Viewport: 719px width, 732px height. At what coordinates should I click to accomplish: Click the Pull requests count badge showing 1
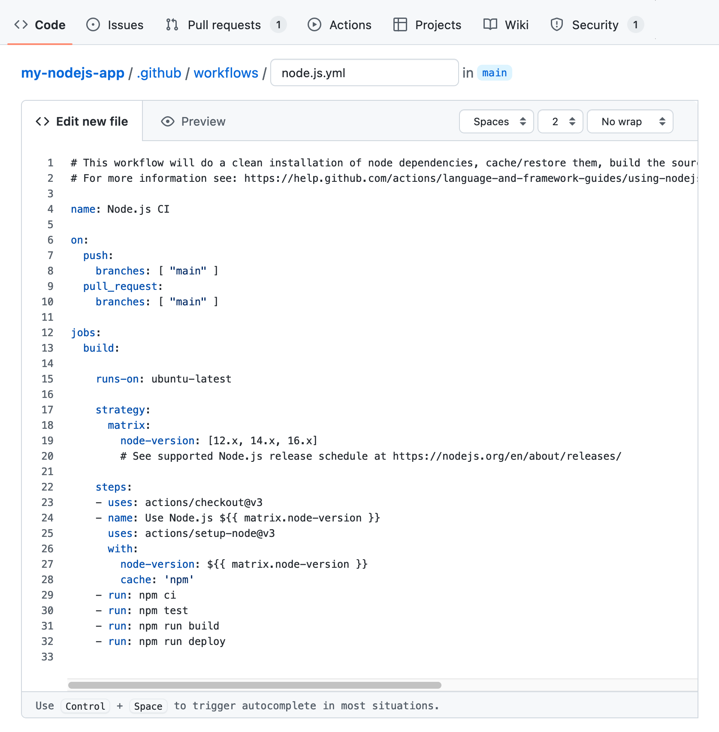click(x=278, y=24)
